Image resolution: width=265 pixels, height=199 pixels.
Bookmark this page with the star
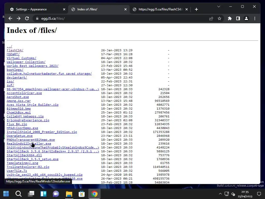click(219, 18)
